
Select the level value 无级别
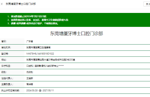30,72
